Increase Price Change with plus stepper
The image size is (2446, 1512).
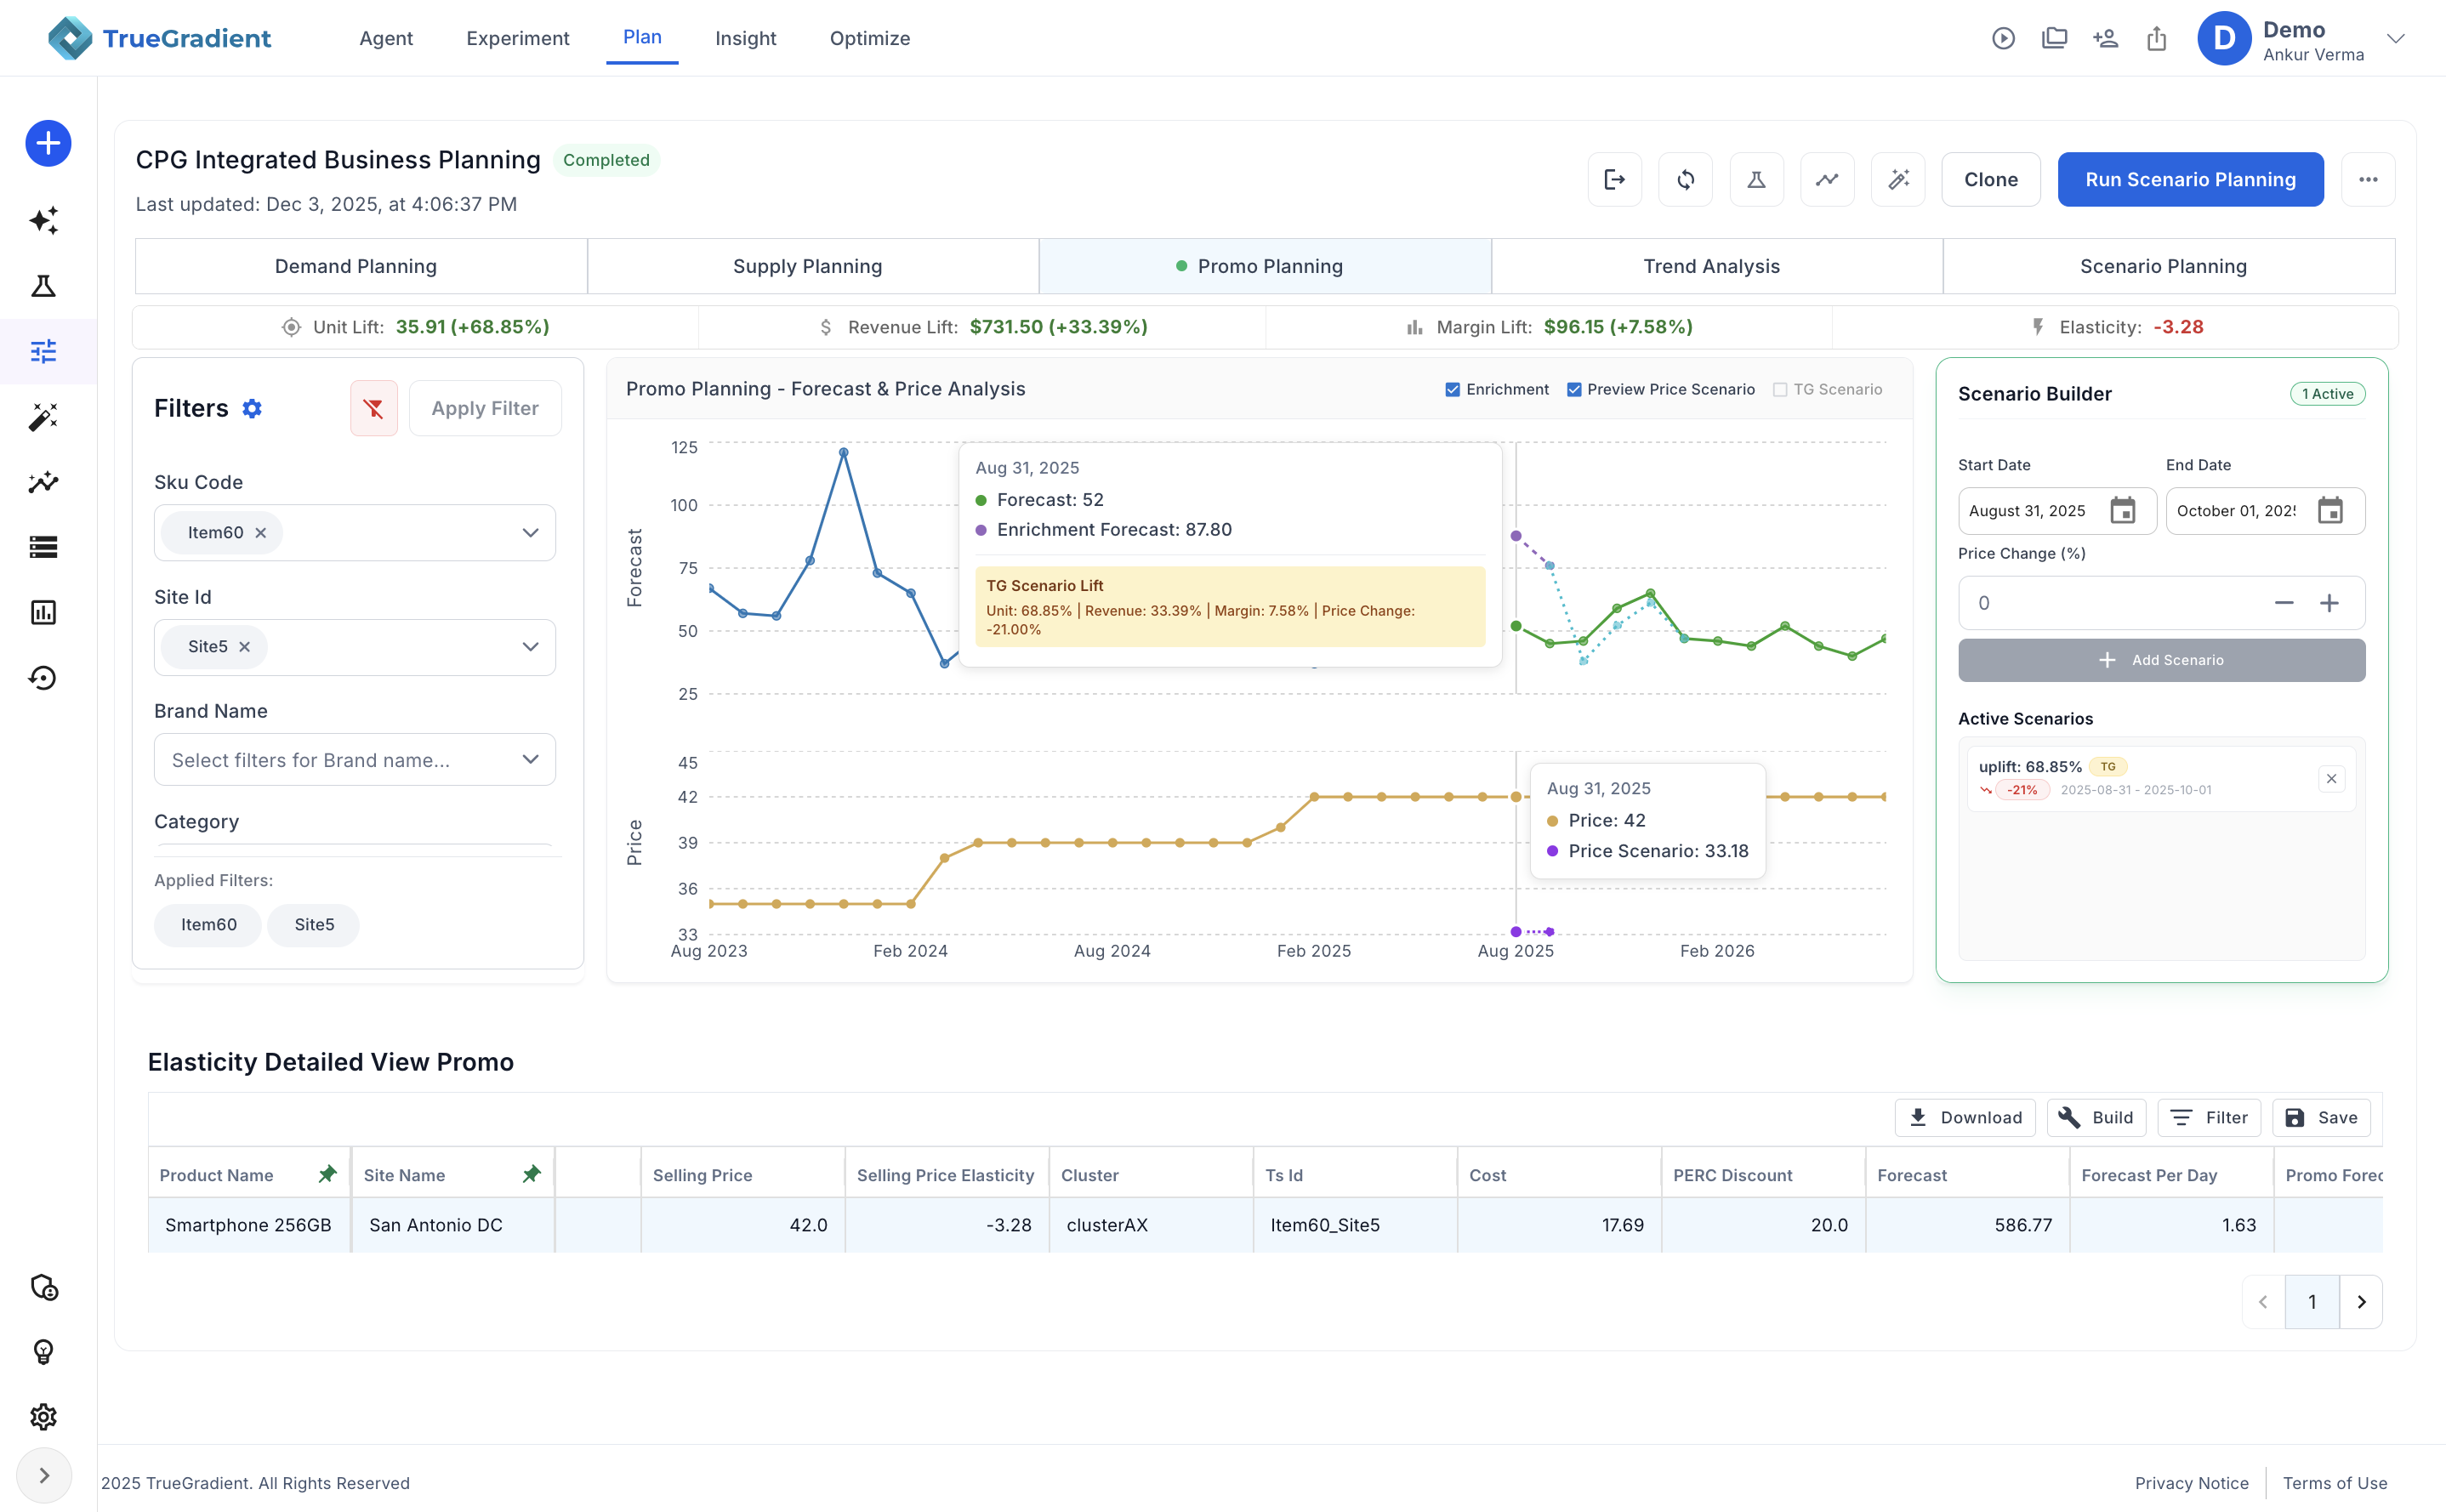(x=2329, y=603)
